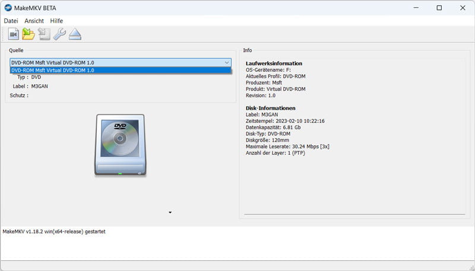Viewport: 475px width, 271px height.
Task: Click the Open disc folder icon
Action: 28,34
